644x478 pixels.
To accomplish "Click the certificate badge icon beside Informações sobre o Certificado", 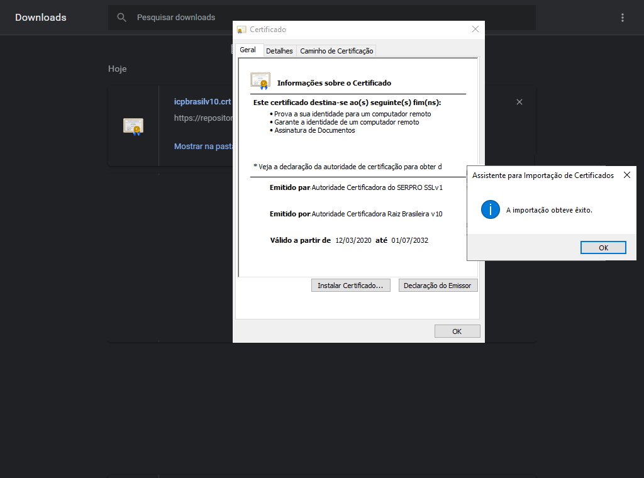I will pos(260,81).
